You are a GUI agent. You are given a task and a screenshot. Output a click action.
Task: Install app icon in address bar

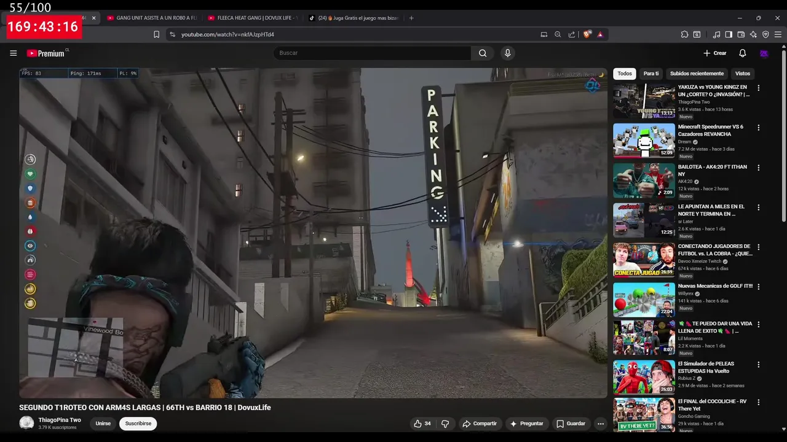tap(544, 34)
